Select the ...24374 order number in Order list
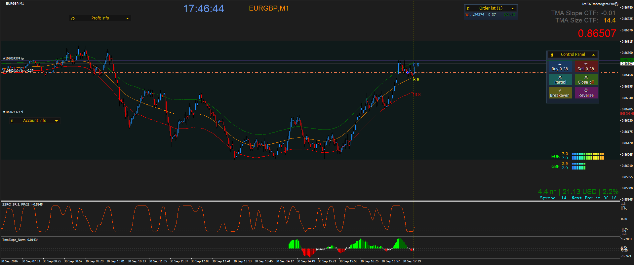The image size is (634, 265). tap(477, 15)
